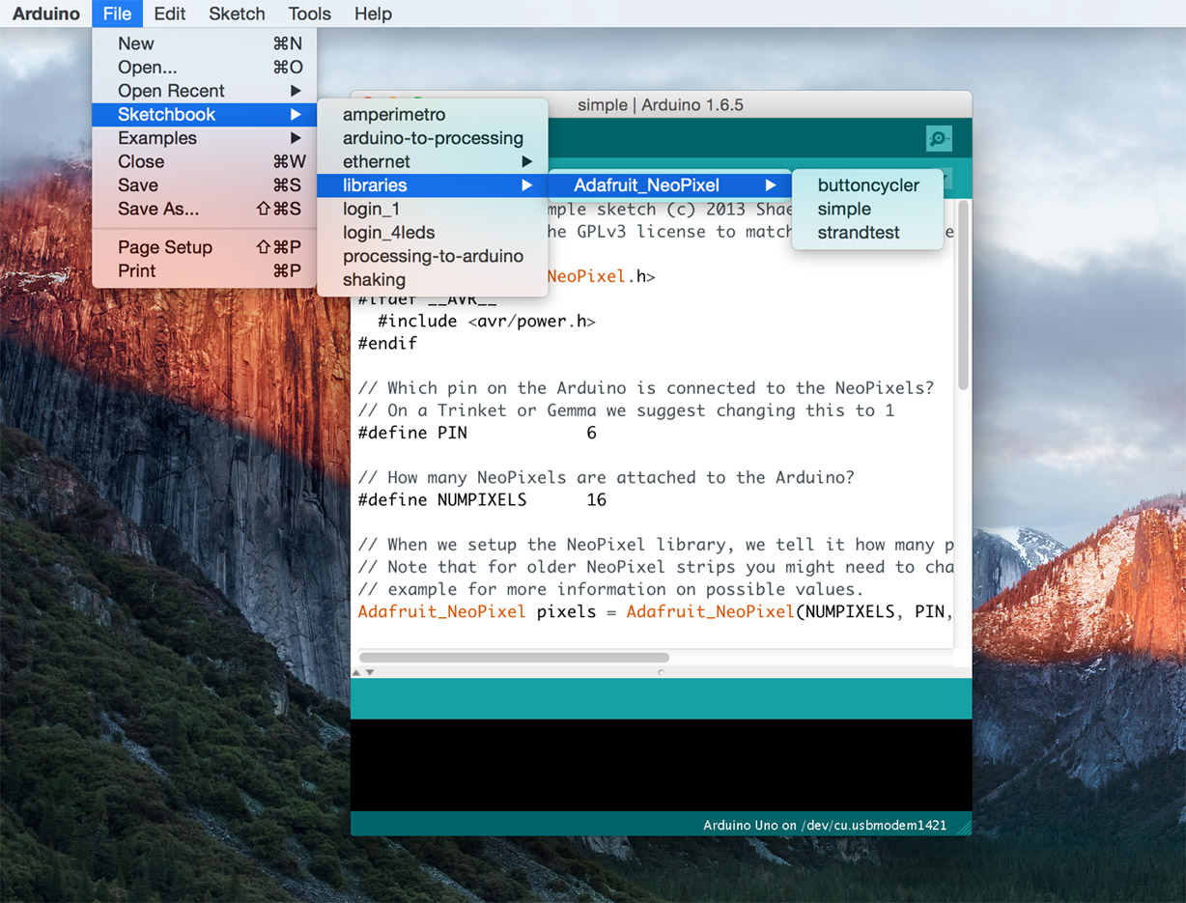This screenshot has width=1186, height=903.
Task: Open the simple example sketch
Action: click(x=867, y=209)
